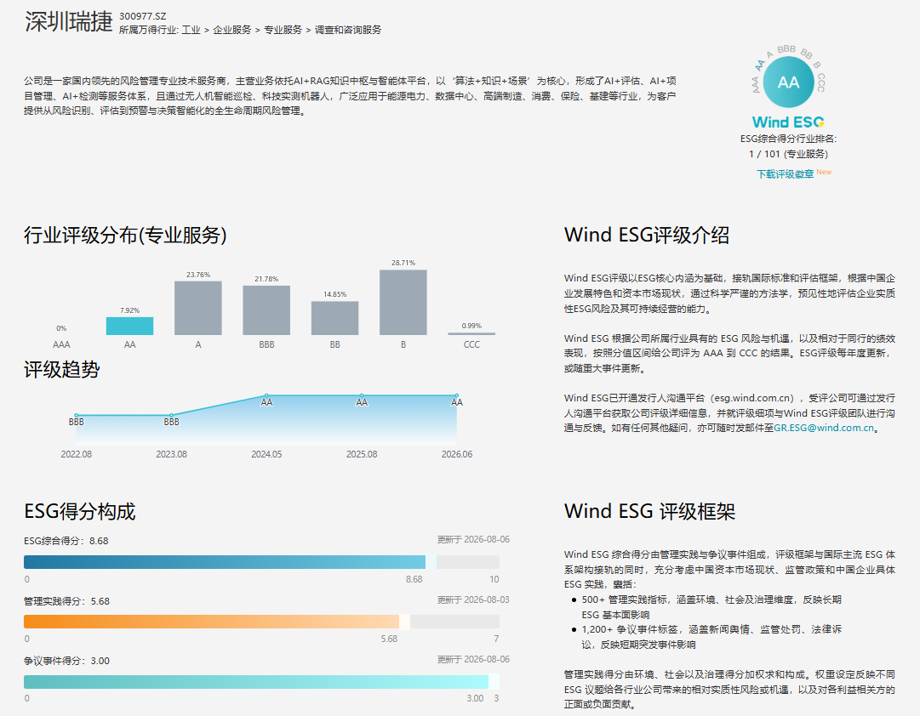Click the 争议事件得分: 3.00 label
The width and height of the screenshot is (920, 716).
pos(67,661)
